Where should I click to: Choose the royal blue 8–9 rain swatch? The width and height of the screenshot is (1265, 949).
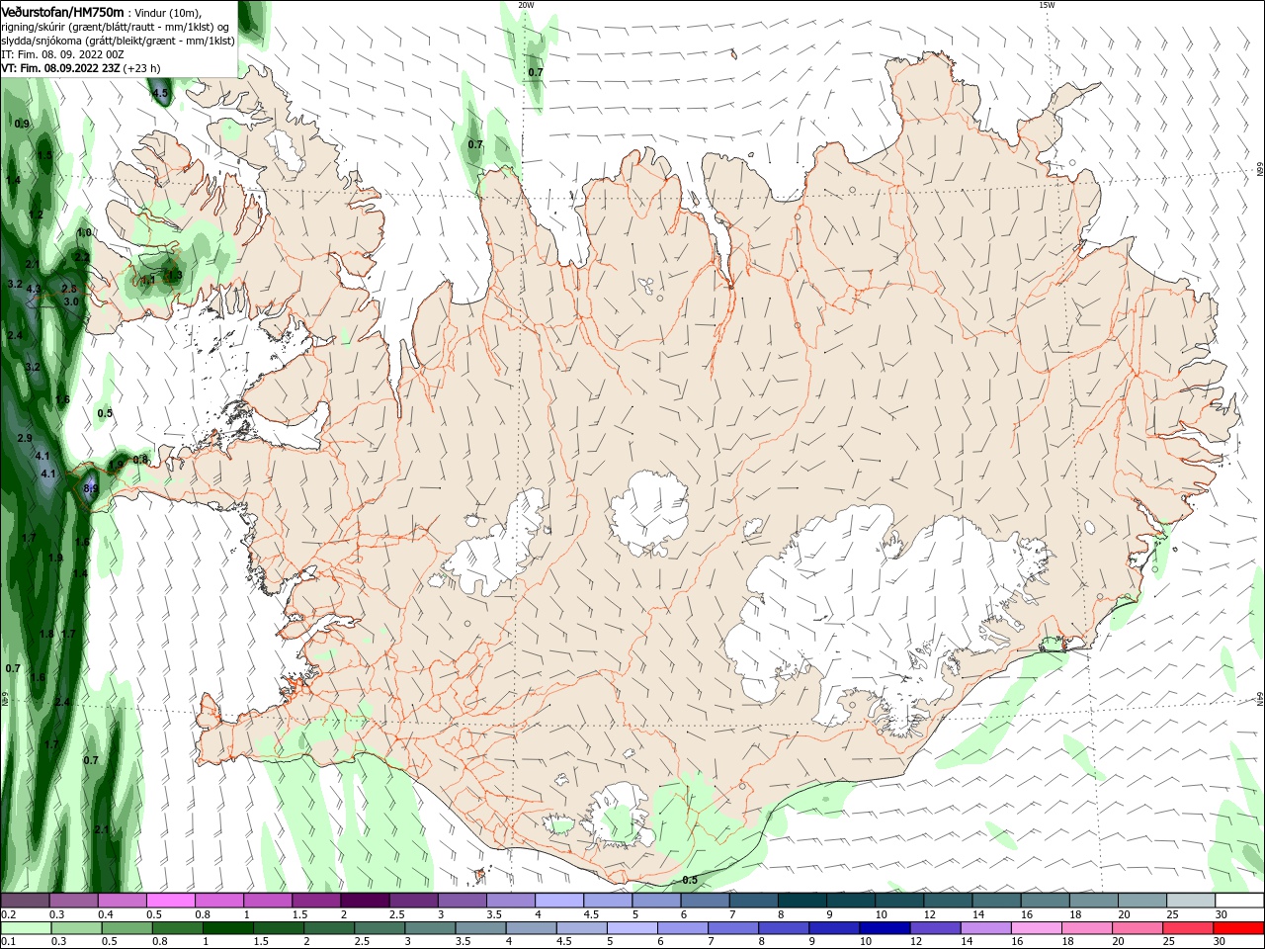[x=785, y=928]
